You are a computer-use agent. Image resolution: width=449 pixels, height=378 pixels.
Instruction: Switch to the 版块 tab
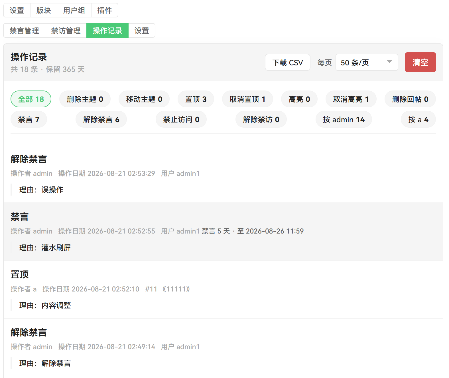[x=44, y=11]
